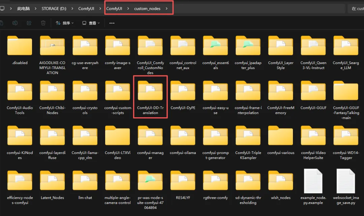
Task: Select the ComfyUI-DD-Translation folder
Action: pyautogui.click(x=150, y=91)
